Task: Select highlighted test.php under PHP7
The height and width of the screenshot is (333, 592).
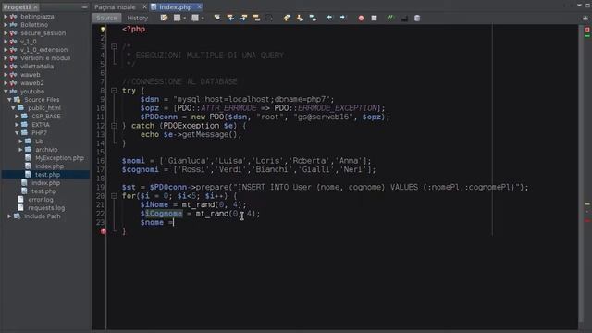Action: point(47,175)
